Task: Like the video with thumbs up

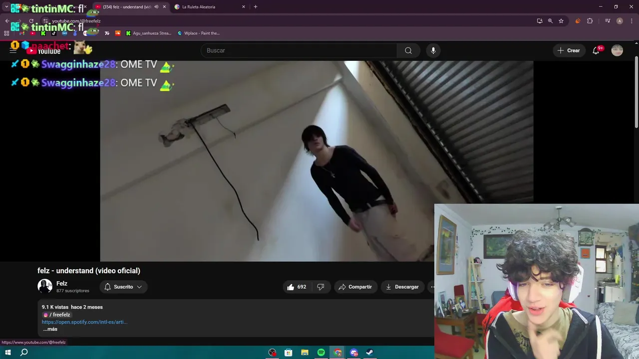Action: click(296, 287)
